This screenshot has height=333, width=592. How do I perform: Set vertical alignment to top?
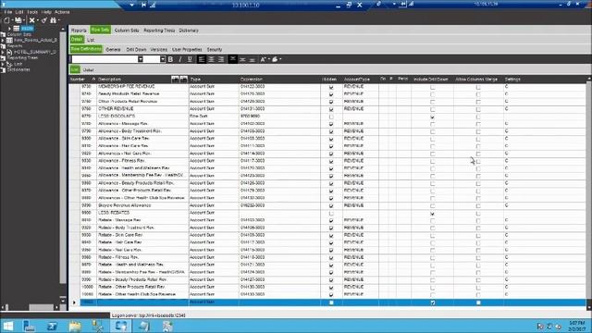pyautogui.click(x=232, y=59)
